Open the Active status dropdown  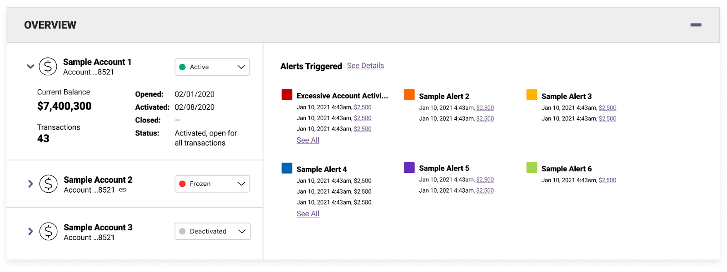(212, 67)
